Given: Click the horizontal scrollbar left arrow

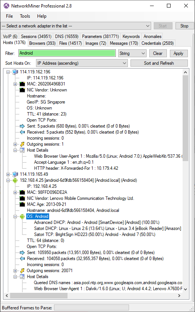Looking at the screenshot, I should click(x=7, y=295).
